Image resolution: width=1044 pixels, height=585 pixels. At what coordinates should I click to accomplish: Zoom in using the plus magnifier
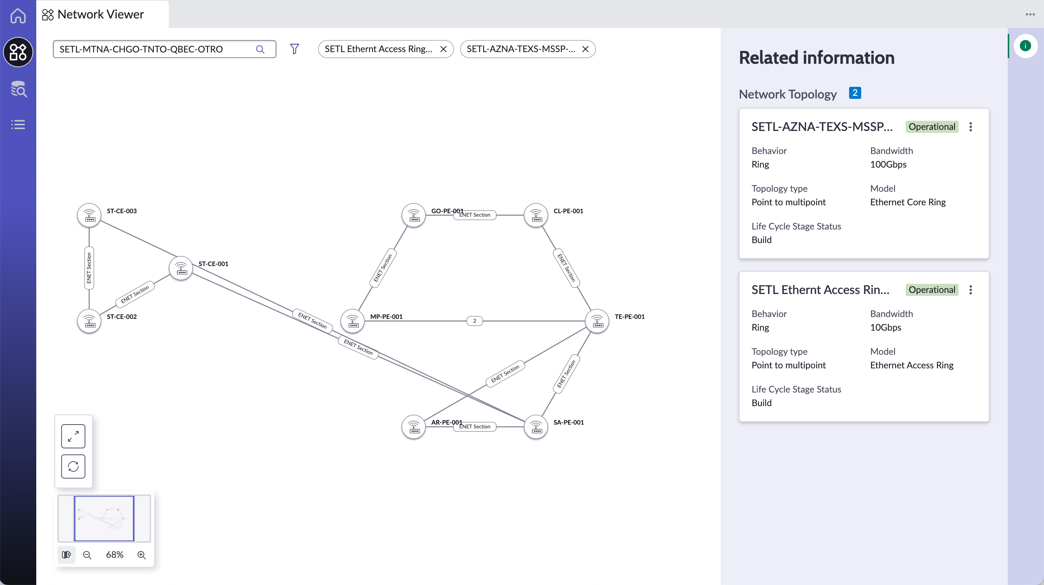[x=141, y=555]
